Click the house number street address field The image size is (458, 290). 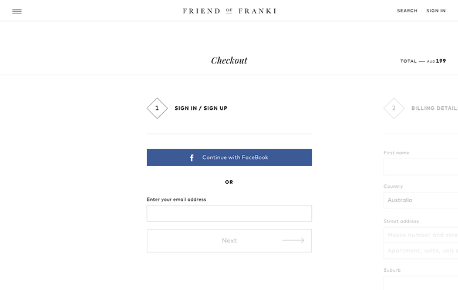coord(421,235)
